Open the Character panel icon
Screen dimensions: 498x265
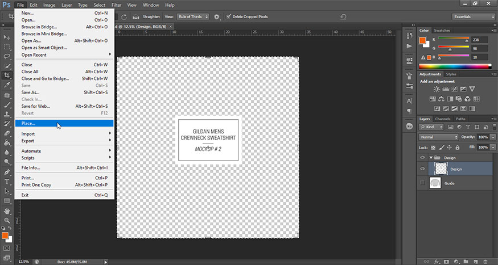pos(409,101)
